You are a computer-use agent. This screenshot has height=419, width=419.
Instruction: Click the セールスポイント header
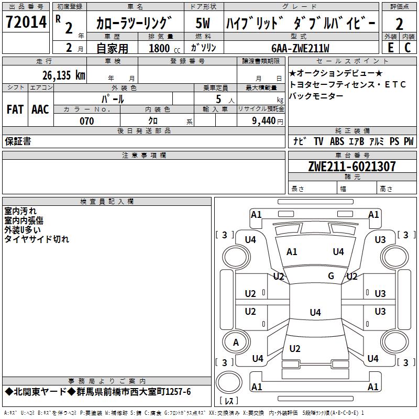click(352, 61)
